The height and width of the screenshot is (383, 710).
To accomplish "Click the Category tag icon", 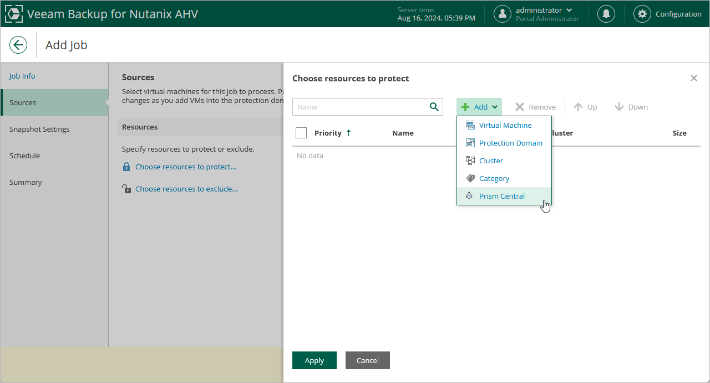I will pyautogui.click(x=470, y=178).
